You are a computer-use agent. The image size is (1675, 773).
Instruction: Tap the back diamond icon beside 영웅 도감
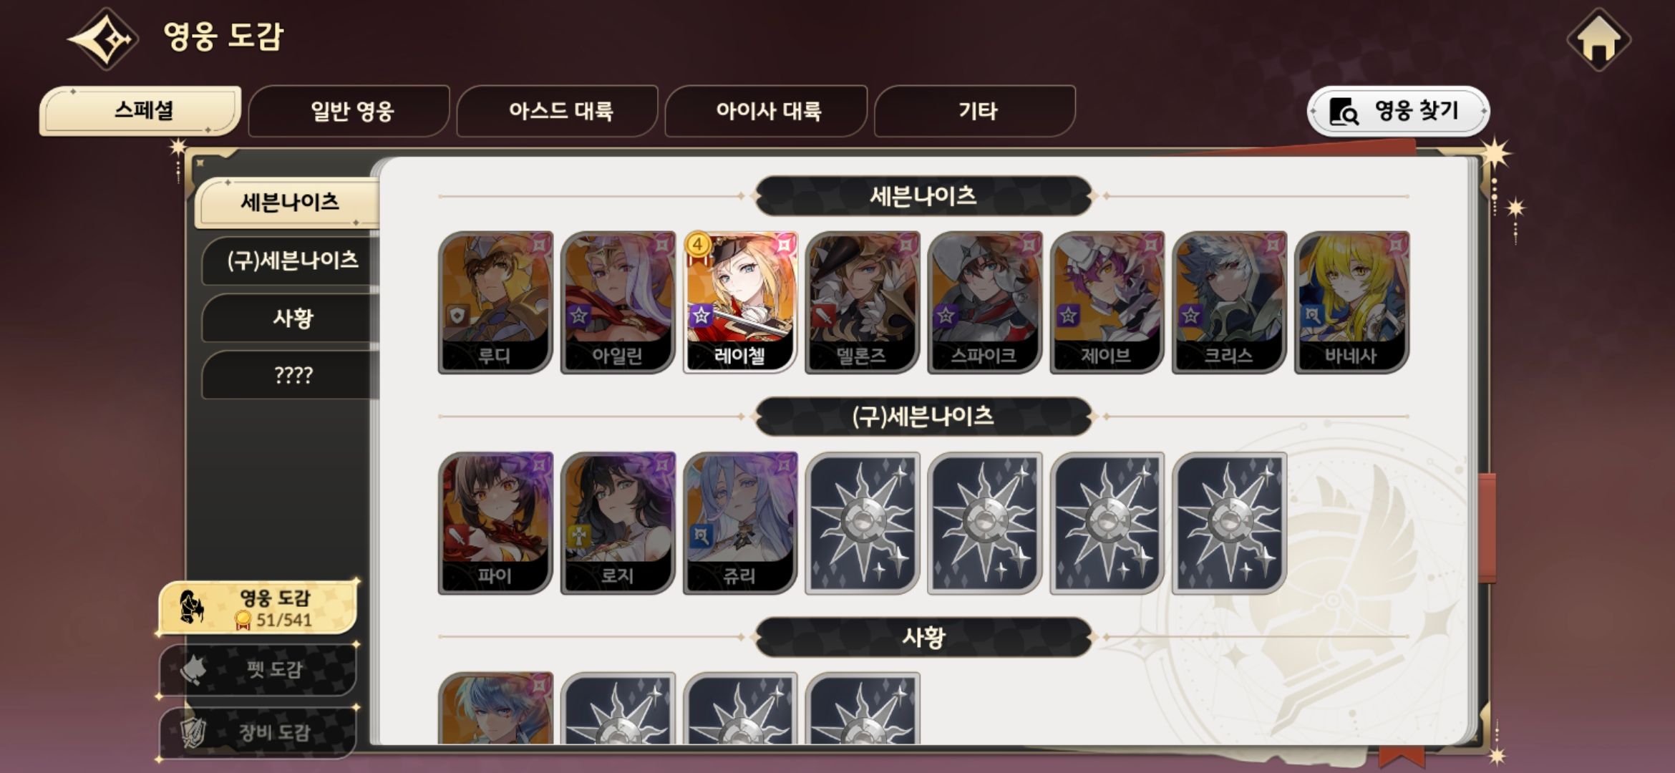(x=104, y=39)
